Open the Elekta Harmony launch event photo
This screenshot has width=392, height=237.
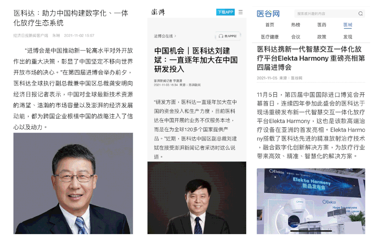[x=311, y=201]
